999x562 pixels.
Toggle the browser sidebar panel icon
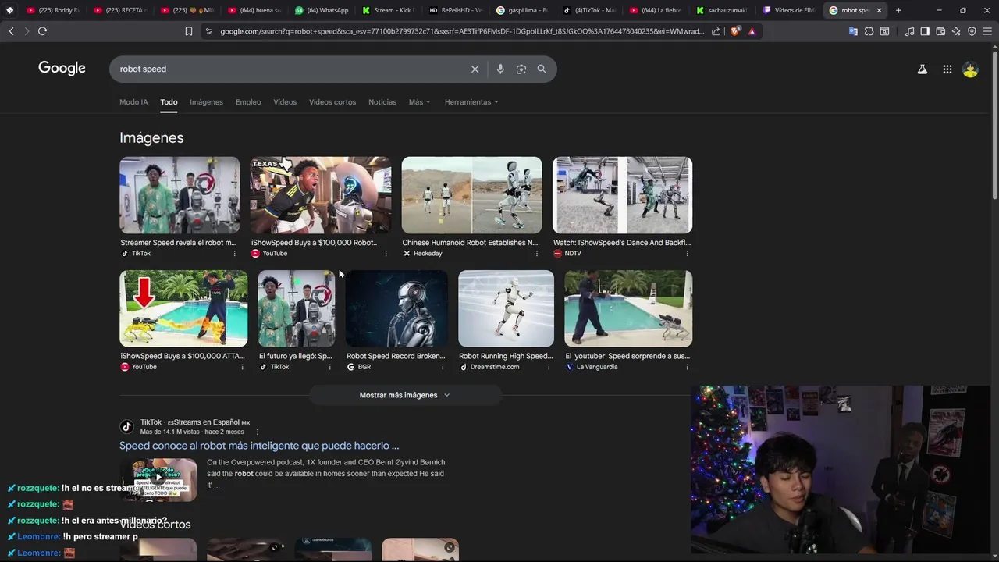[x=925, y=31]
